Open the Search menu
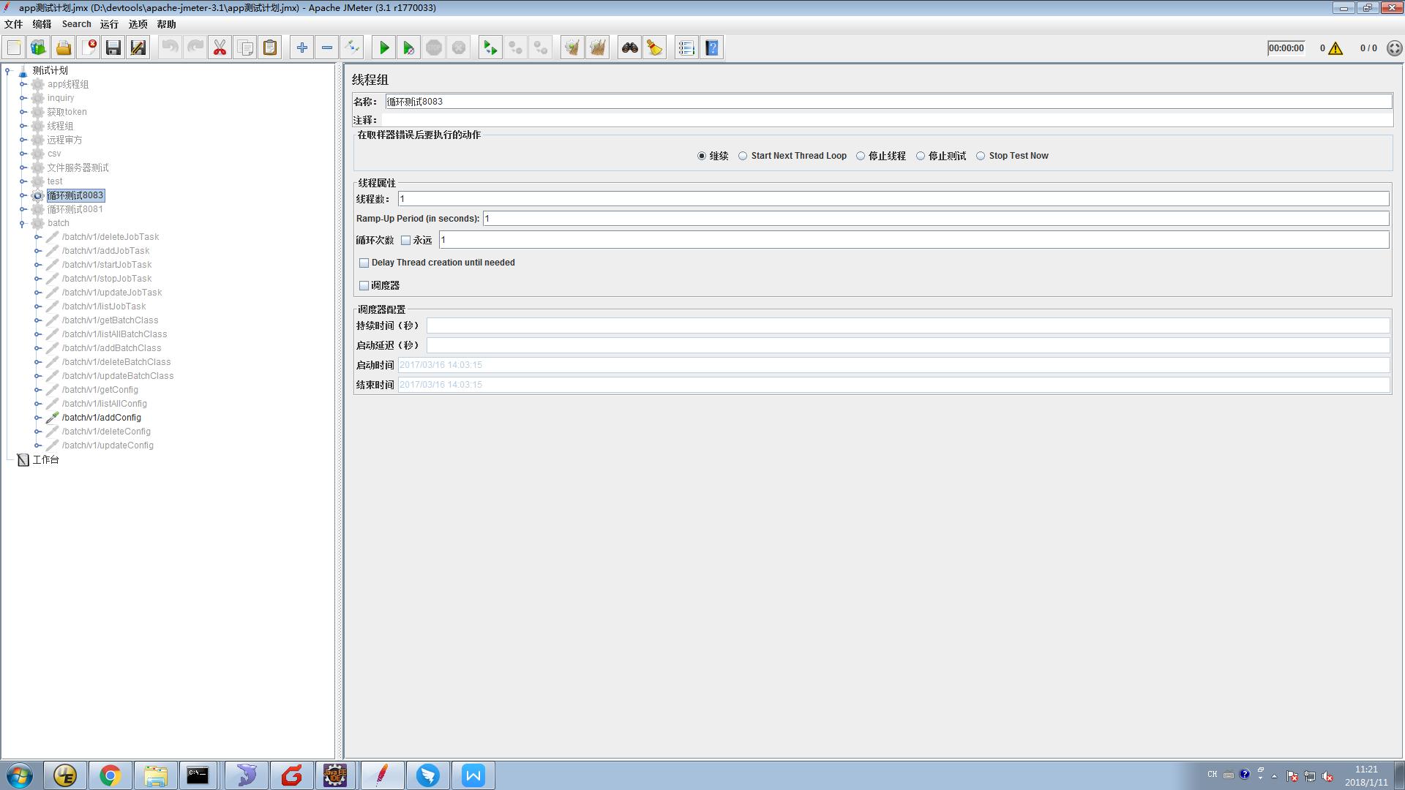 [76, 23]
